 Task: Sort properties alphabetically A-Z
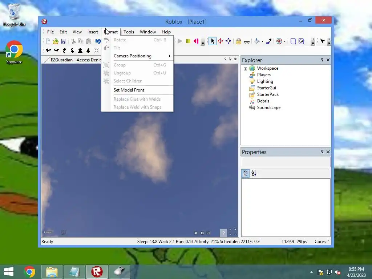pyautogui.click(x=254, y=173)
